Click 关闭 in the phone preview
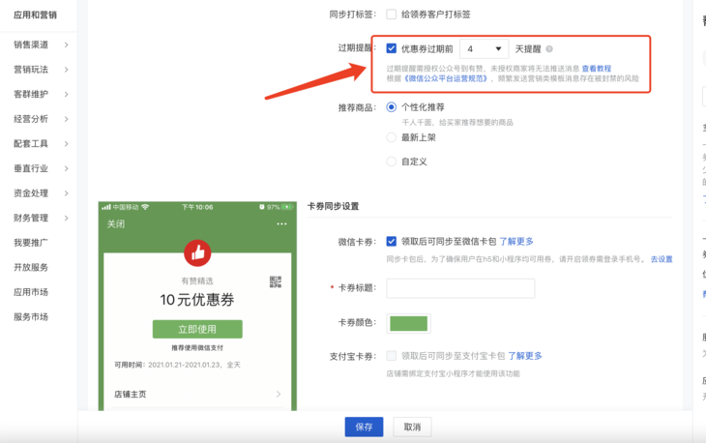This screenshot has height=443, width=706. [x=116, y=223]
